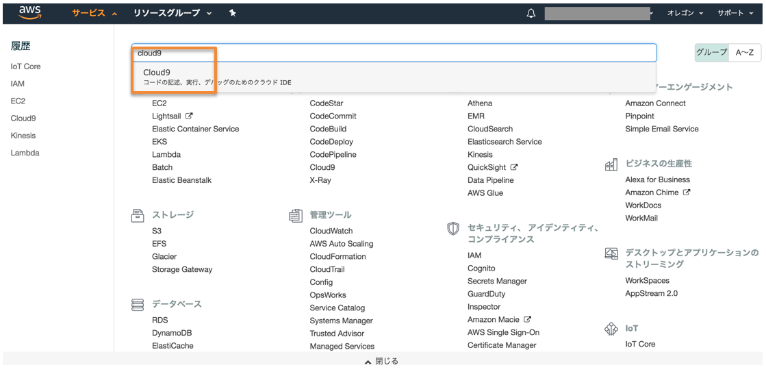Open the support dropdown menu
The image size is (766, 374).
pyautogui.click(x=735, y=13)
